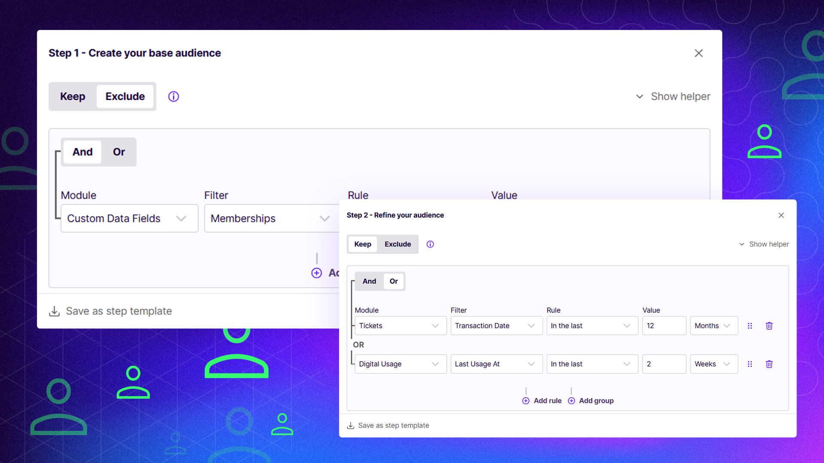Viewport: 824px width, 463px height.
Task: Toggle Or logic in Step 2
Action: pos(394,281)
